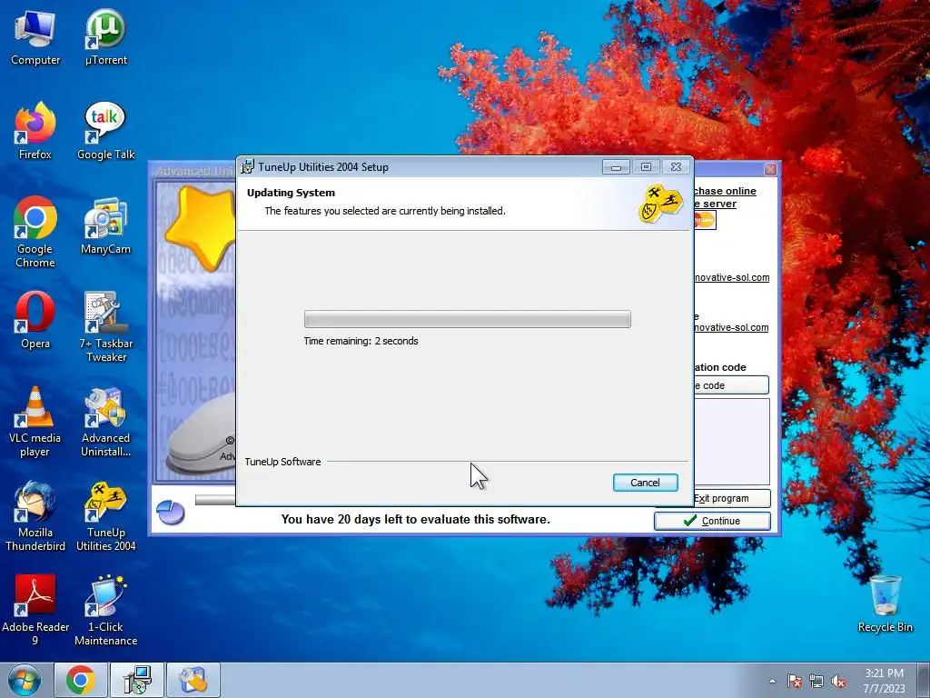Image resolution: width=930 pixels, height=698 pixels.
Task: Select the Recycle Bin icon
Action: tap(885, 604)
